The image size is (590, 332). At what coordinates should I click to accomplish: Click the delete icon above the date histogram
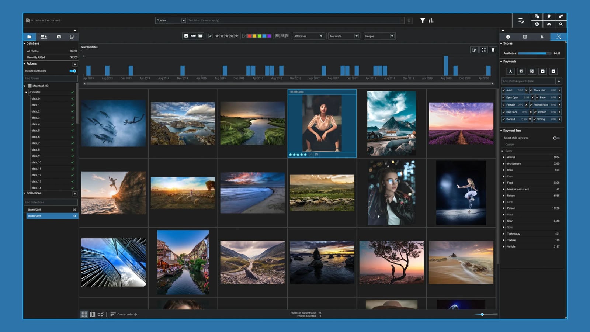493,50
